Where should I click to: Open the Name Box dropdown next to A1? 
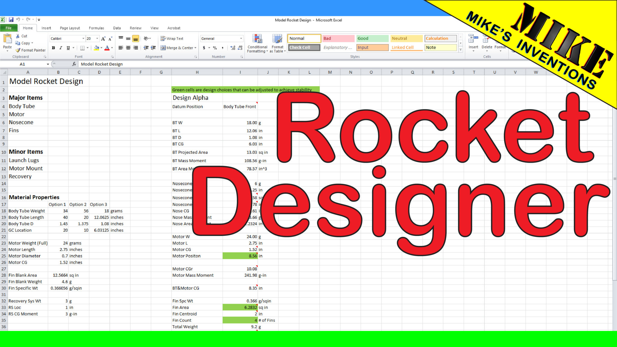click(x=48, y=64)
